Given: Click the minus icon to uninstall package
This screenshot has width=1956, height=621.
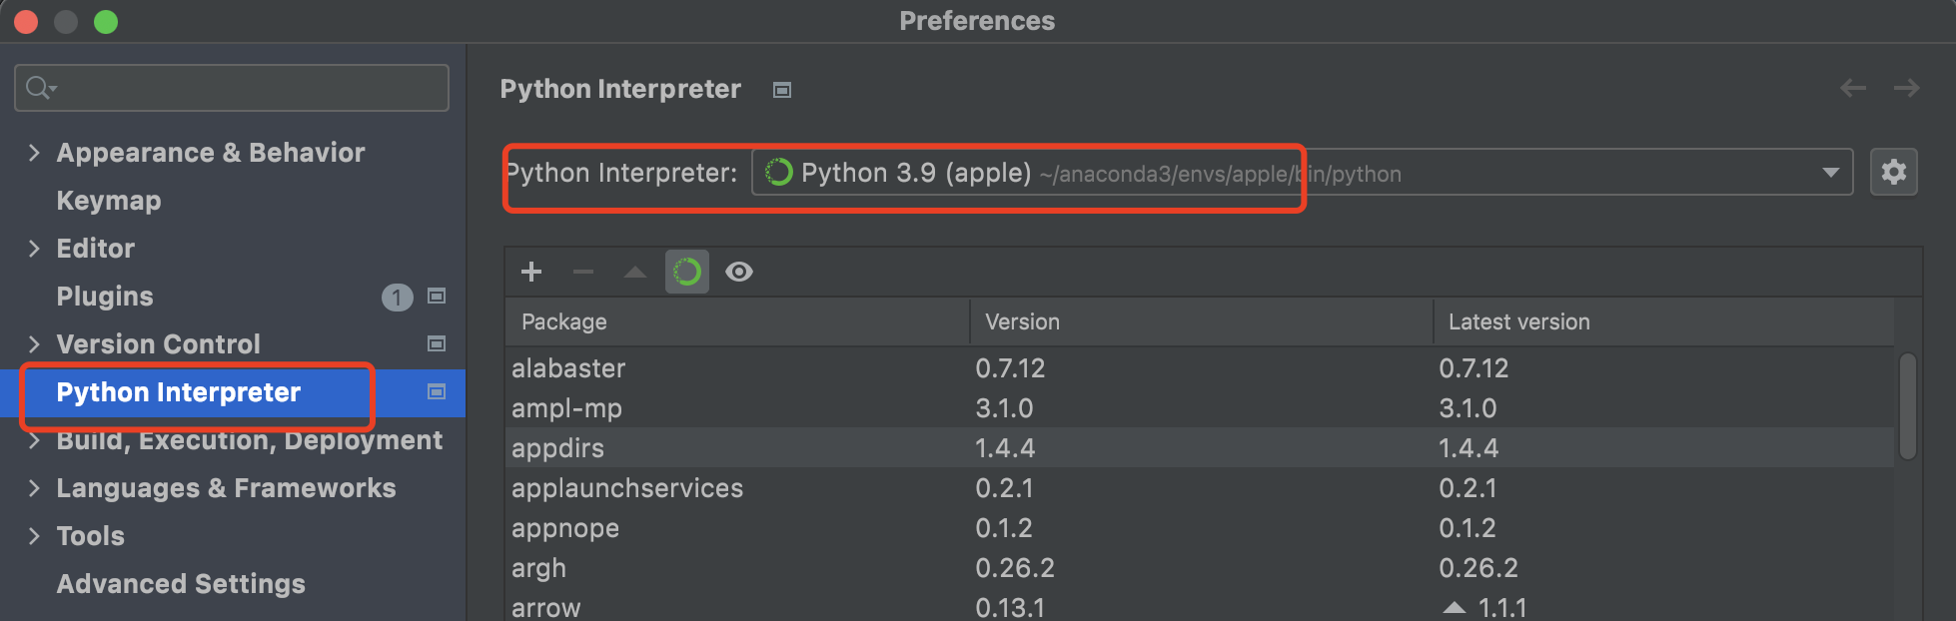Looking at the screenshot, I should coord(583,272).
